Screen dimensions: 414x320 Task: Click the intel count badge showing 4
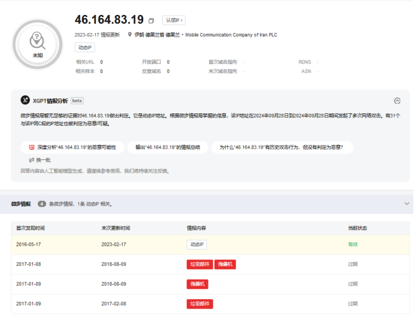tap(42, 204)
